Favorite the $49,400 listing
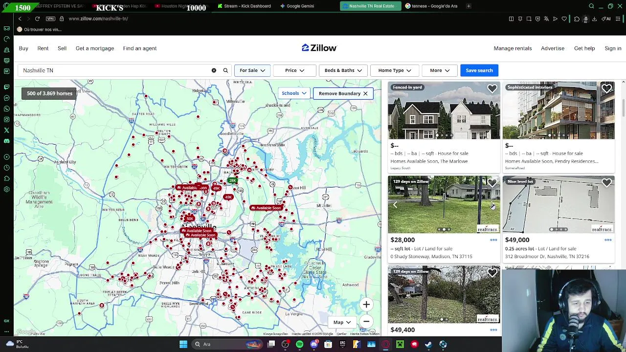This screenshot has width=626, height=352. (492, 273)
